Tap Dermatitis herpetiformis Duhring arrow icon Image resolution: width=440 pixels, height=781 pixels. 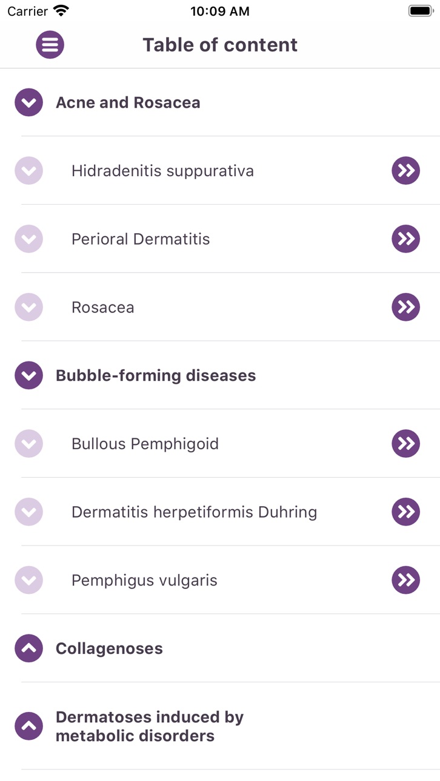pos(405,512)
